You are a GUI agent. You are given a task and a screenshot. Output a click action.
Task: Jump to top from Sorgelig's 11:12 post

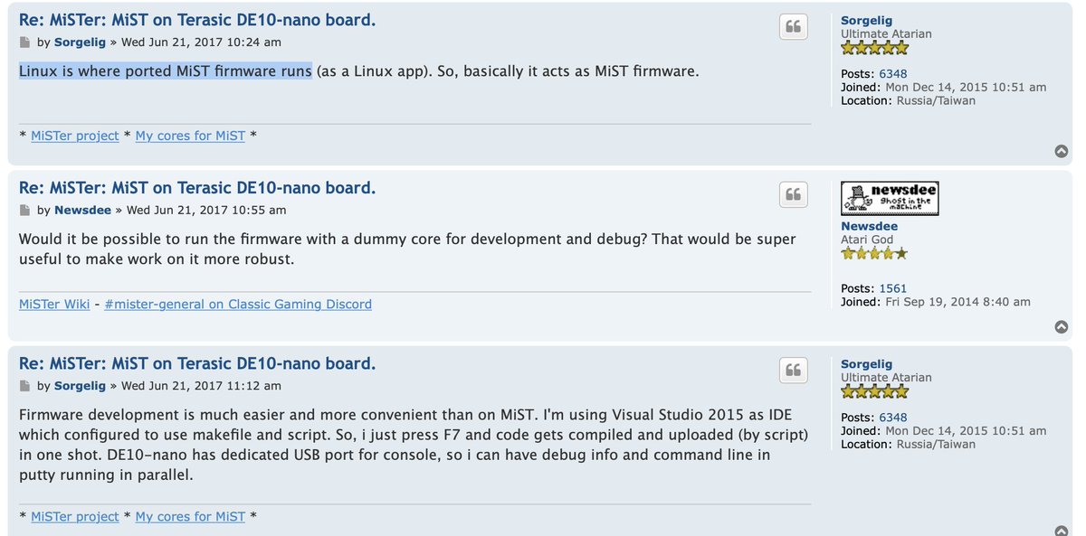click(x=1062, y=532)
